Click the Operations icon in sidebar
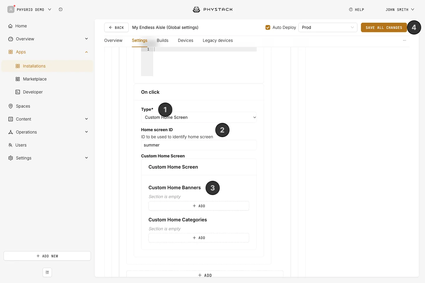Image resolution: width=425 pixels, height=283 pixels. pos(11,132)
